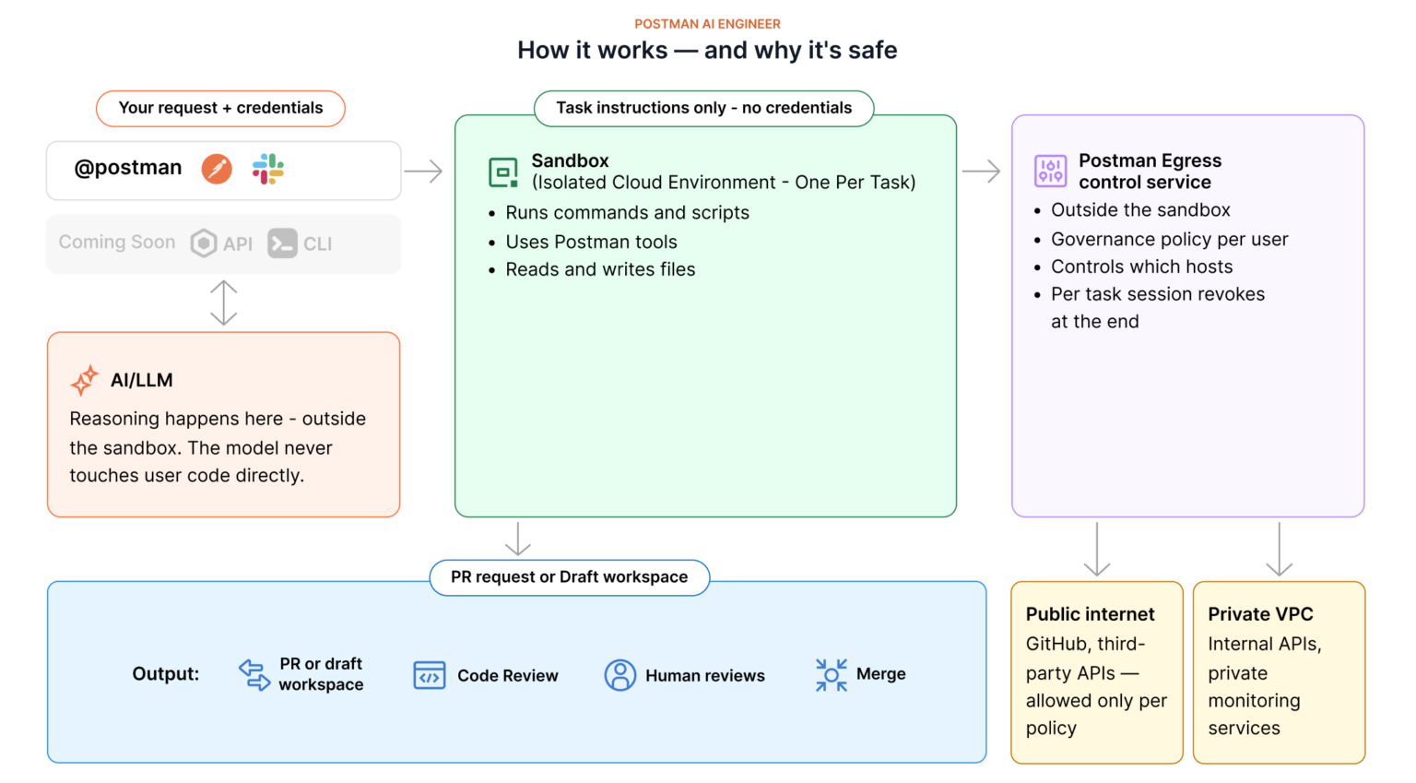
Task: Click the "Controls which hosts" bullet
Action: click(x=1142, y=267)
